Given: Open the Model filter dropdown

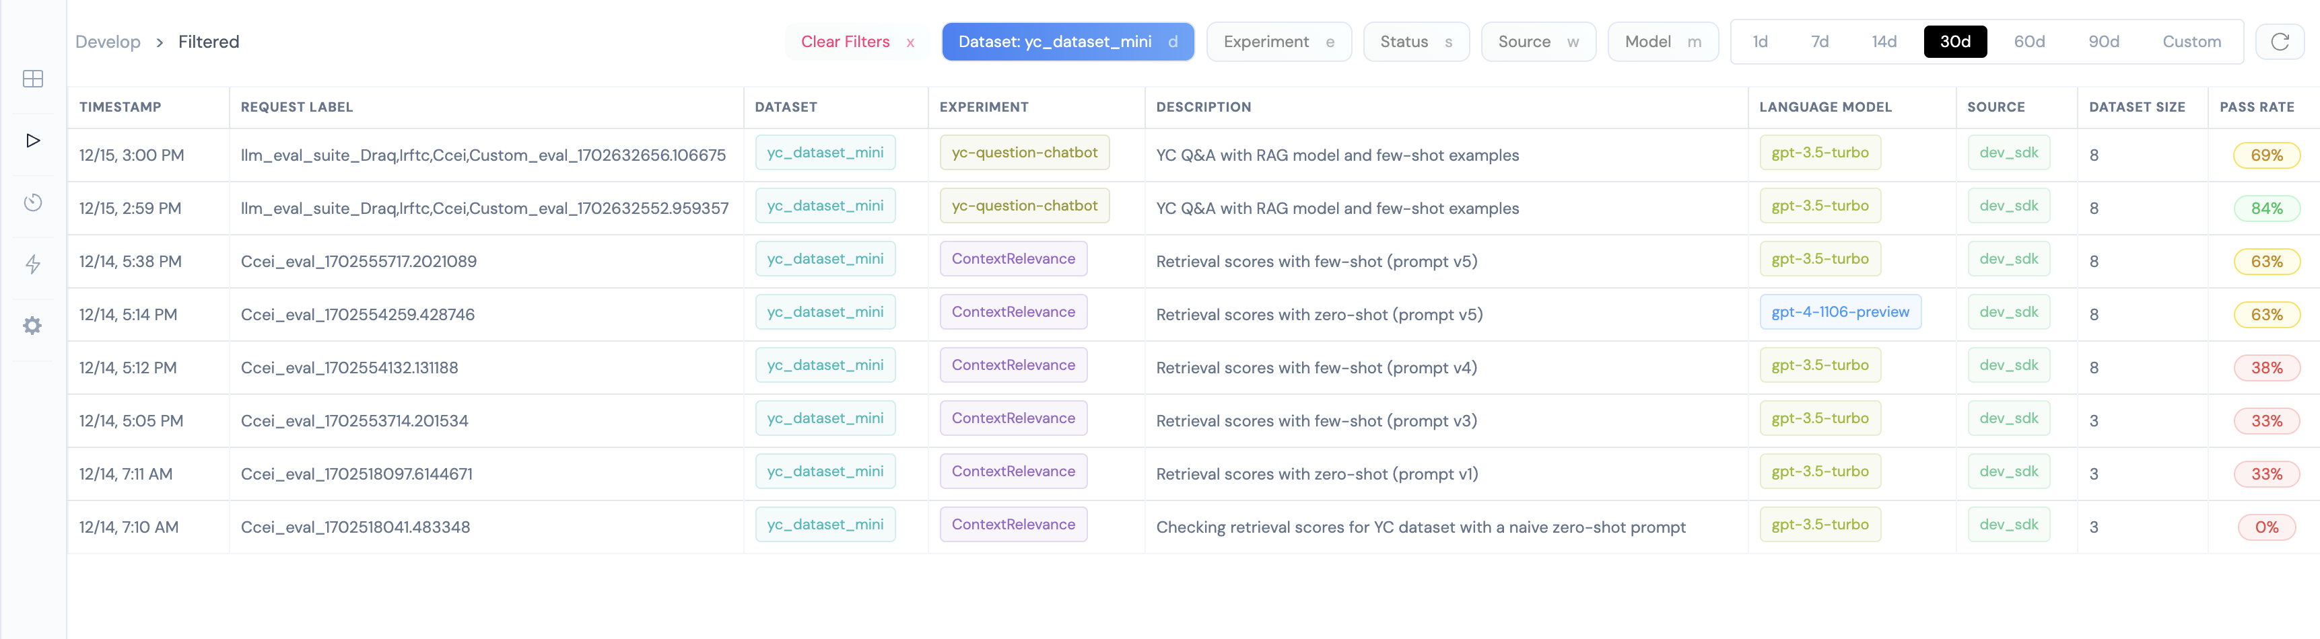Looking at the screenshot, I should 1662,42.
